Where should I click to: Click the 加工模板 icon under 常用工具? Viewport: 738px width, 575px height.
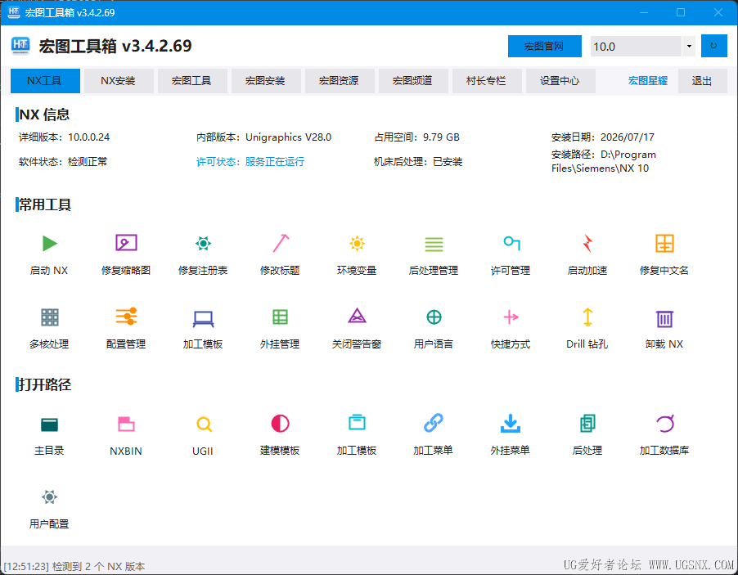[x=203, y=318]
